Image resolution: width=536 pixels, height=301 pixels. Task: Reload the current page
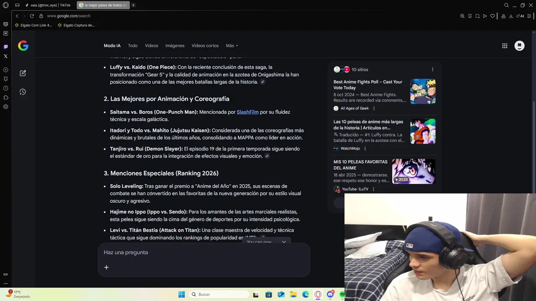(32, 16)
